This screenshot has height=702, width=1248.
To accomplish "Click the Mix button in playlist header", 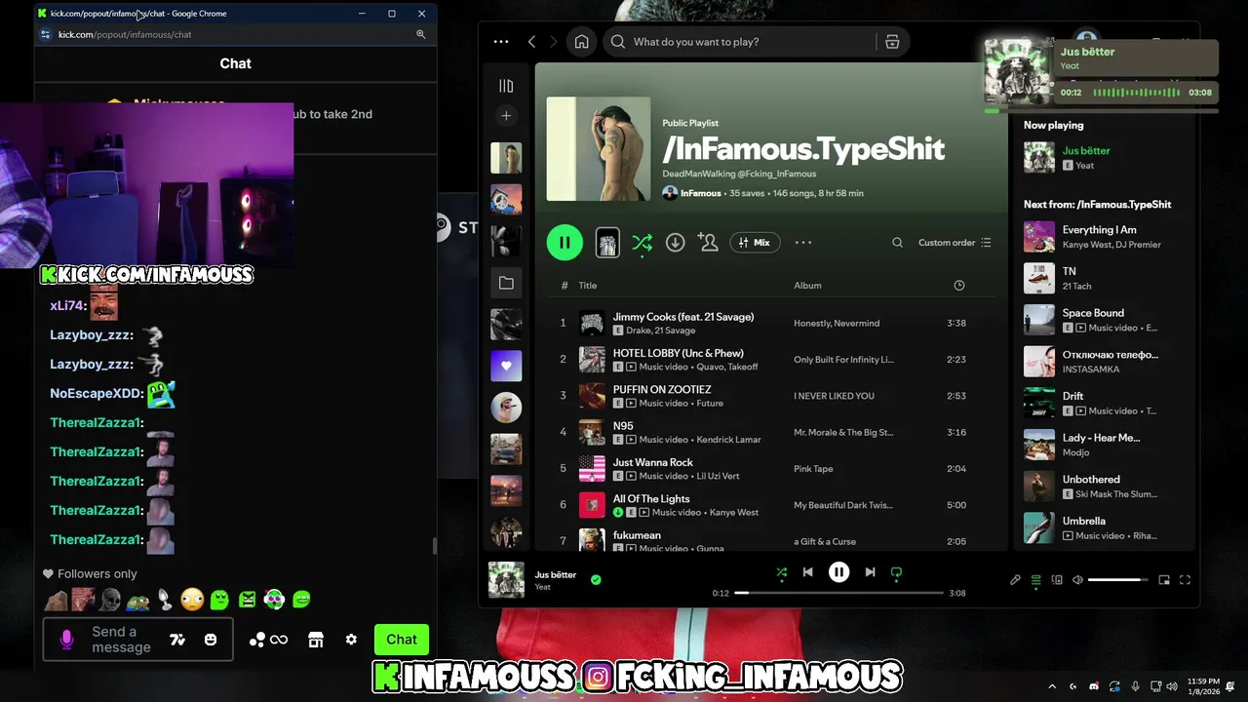I will tap(755, 243).
